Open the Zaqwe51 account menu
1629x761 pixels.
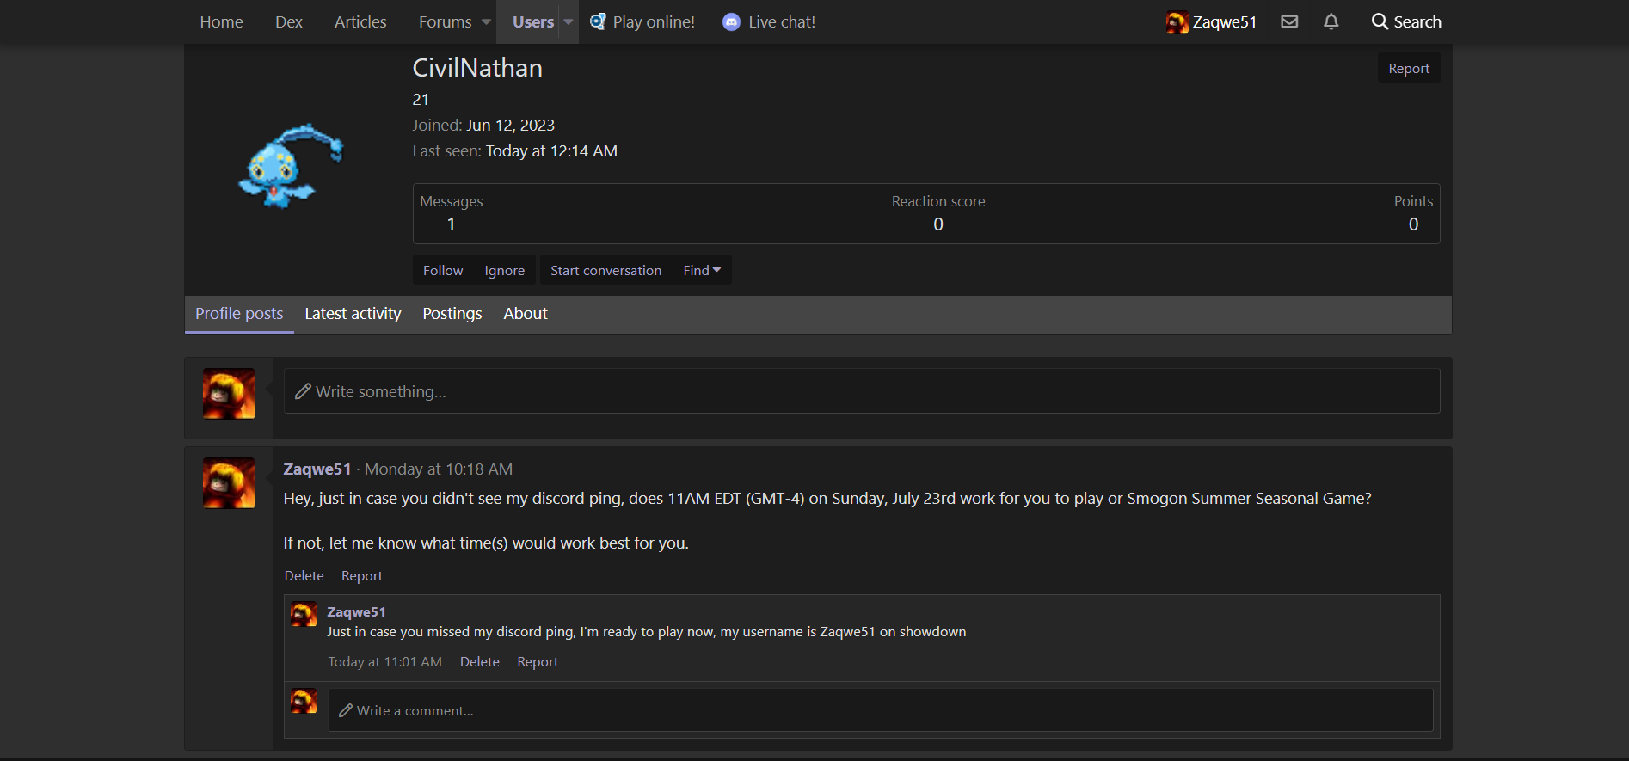1211,21
